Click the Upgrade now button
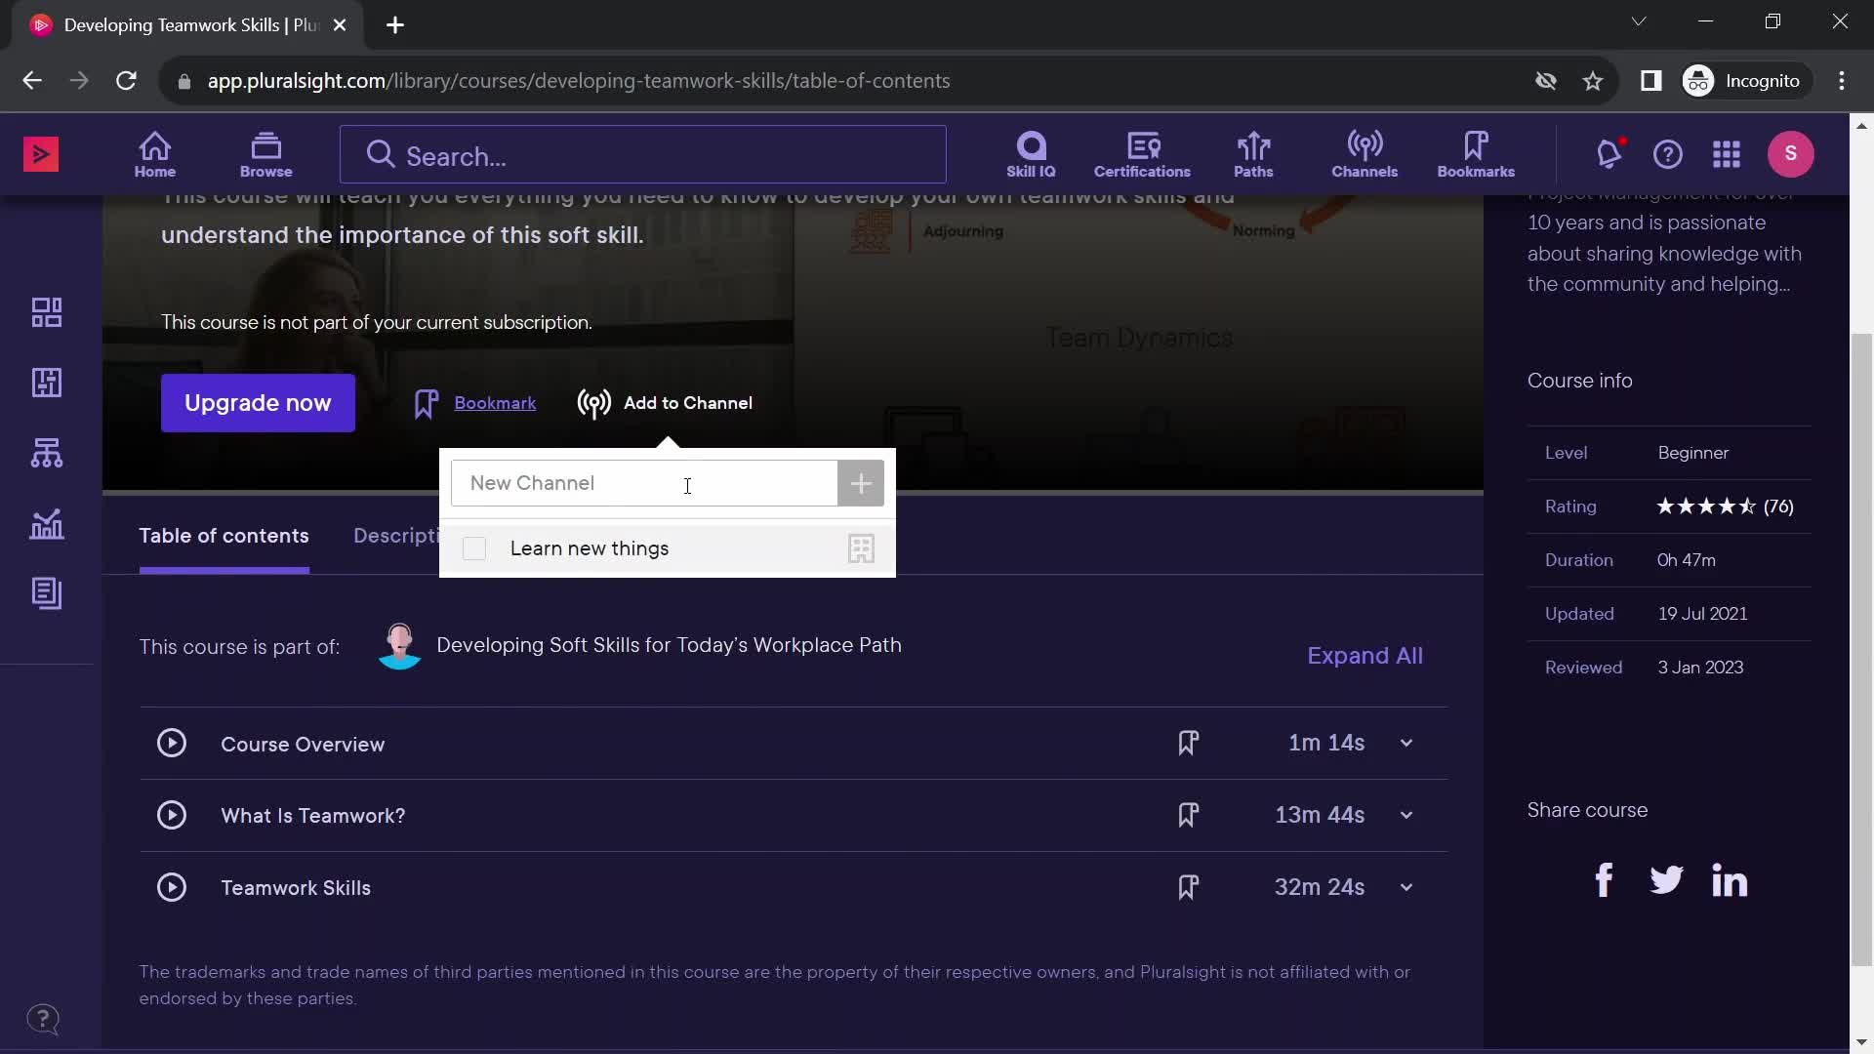The width and height of the screenshot is (1874, 1054). [258, 403]
